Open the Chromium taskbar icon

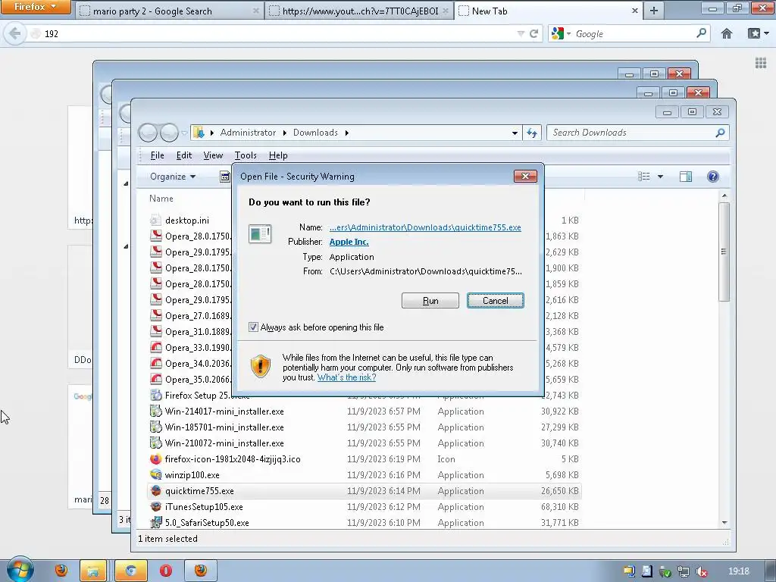[130, 571]
